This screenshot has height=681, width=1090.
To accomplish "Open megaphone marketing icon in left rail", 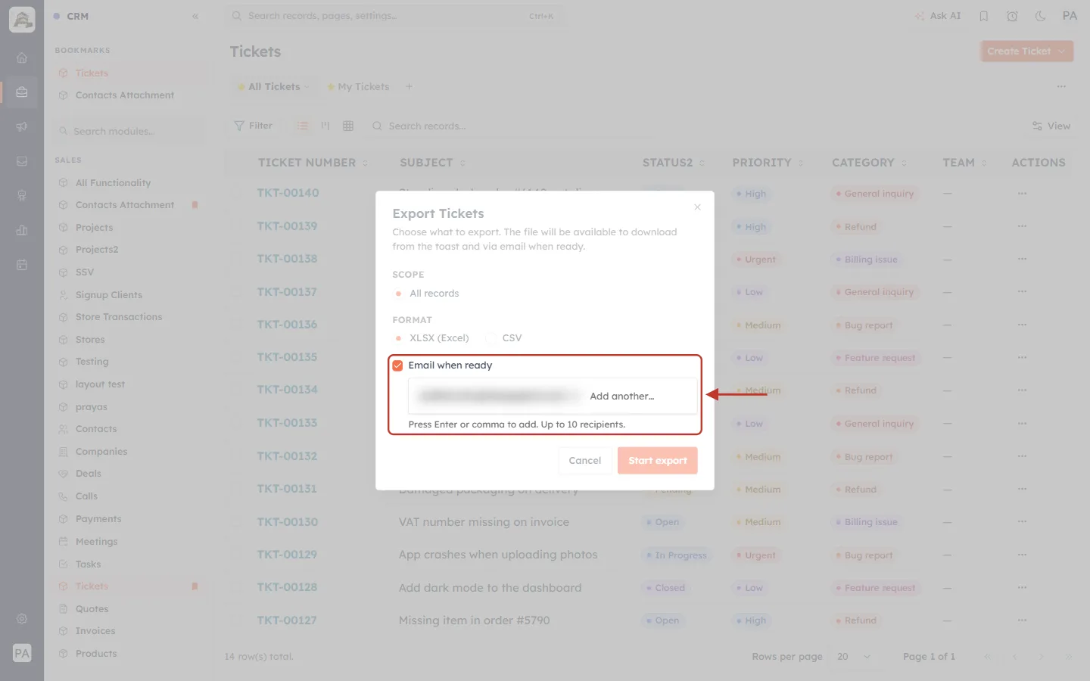I will (22, 127).
